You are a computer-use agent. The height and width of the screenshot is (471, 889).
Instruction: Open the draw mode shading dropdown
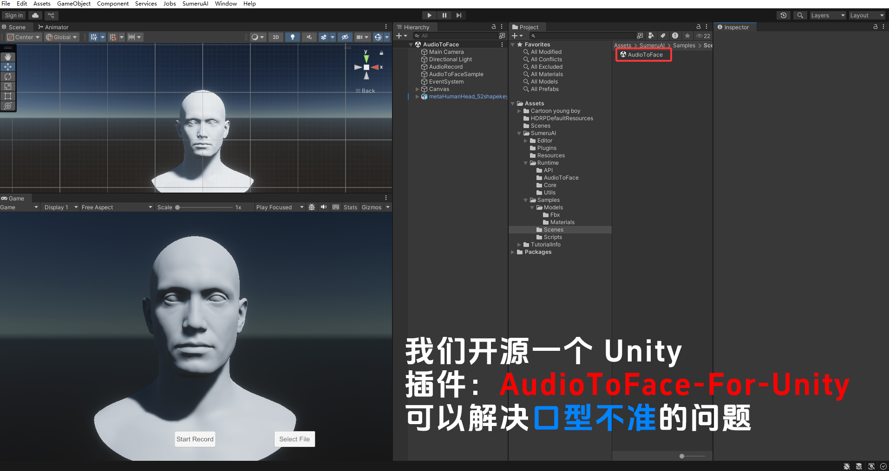coord(257,37)
